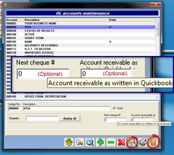Click the Account receivable Quickbooks field
The height and width of the screenshot is (155, 174).
(142, 120)
